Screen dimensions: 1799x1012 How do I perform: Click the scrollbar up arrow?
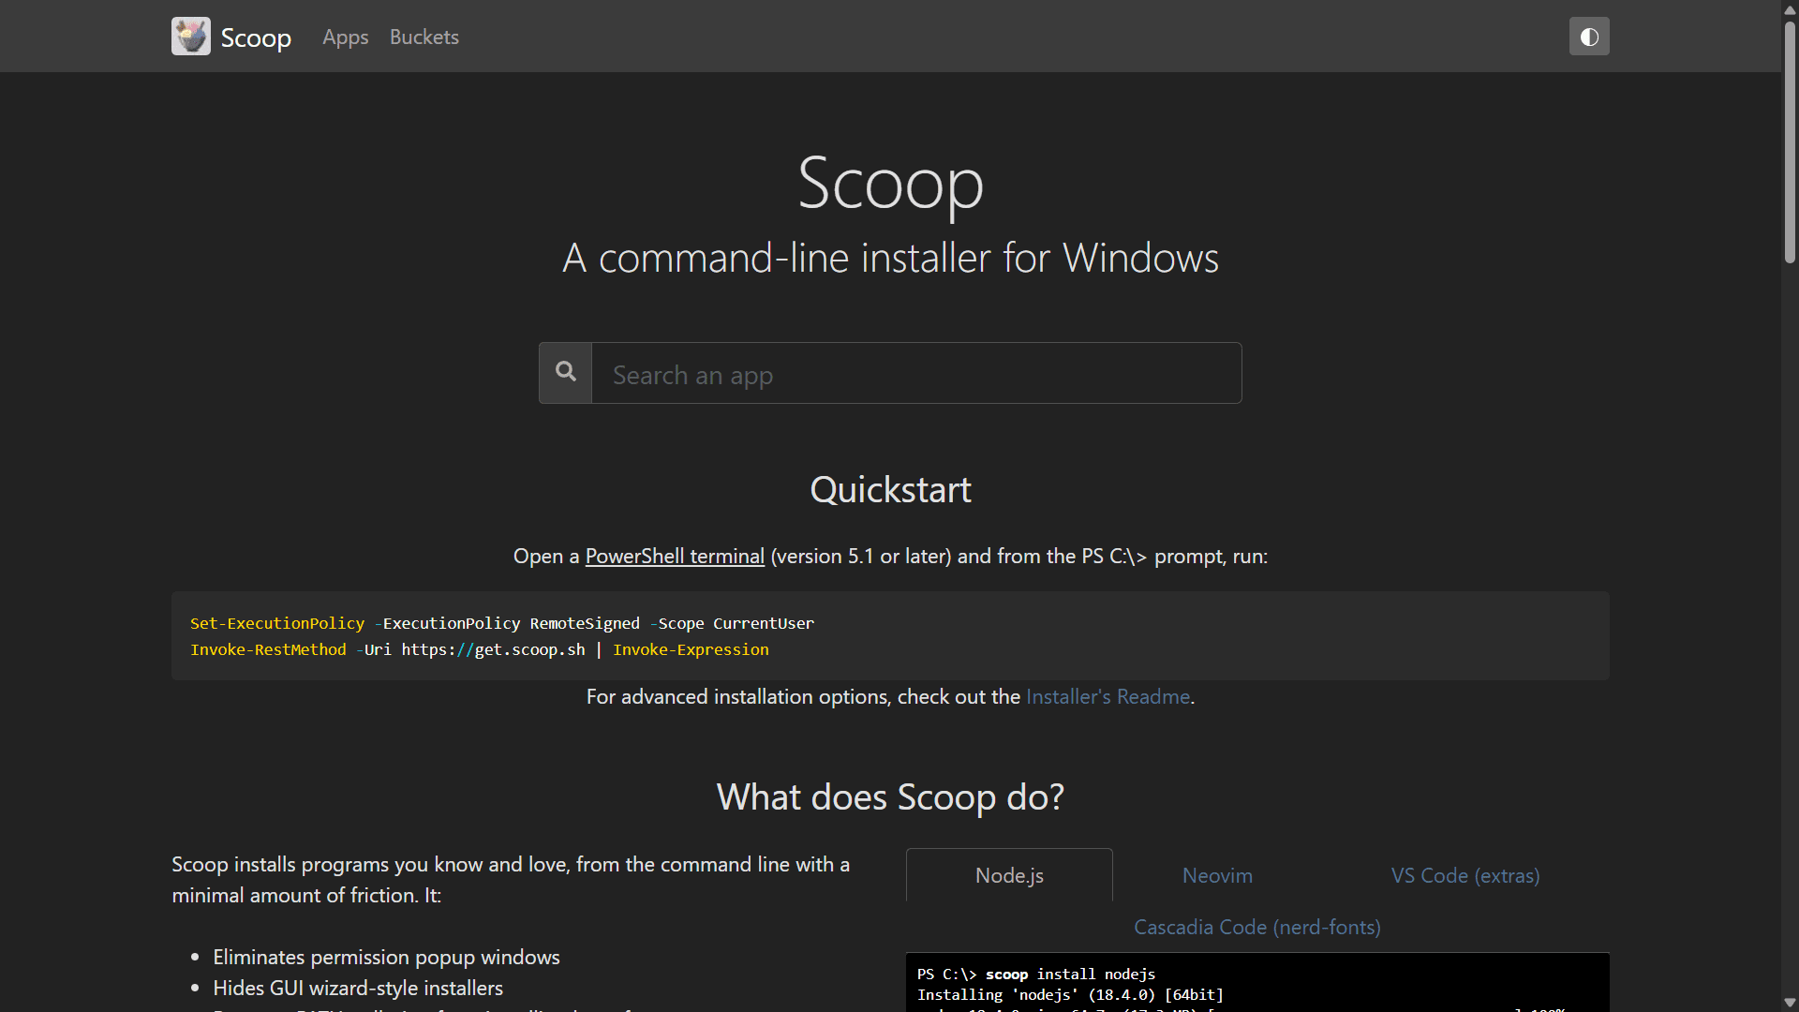1790,7
